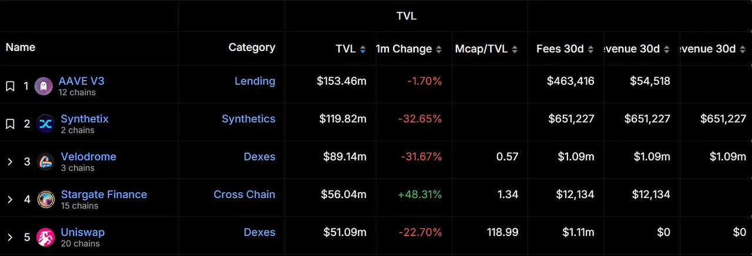
Task: Click the Stargate Finance logo icon
Action: coord(45,200)
